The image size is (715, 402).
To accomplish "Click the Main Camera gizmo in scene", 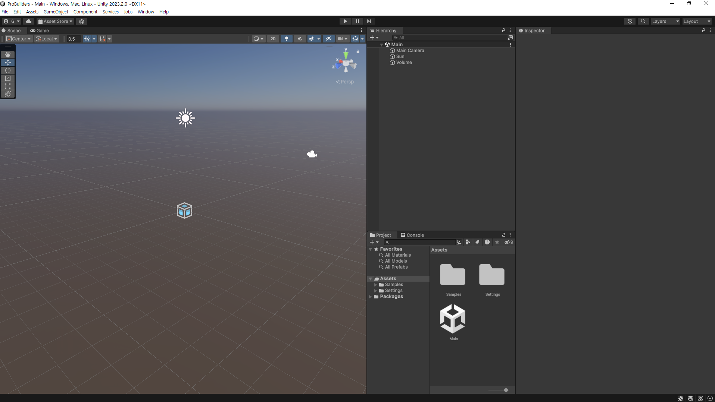I will point(312,154).
